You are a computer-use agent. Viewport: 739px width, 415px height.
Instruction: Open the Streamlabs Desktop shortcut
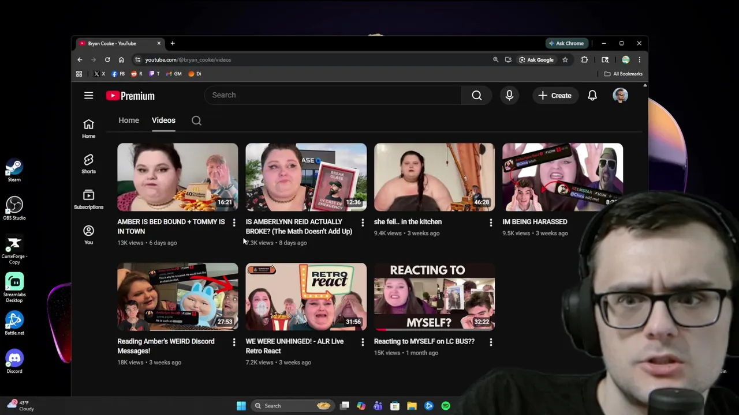14,287
